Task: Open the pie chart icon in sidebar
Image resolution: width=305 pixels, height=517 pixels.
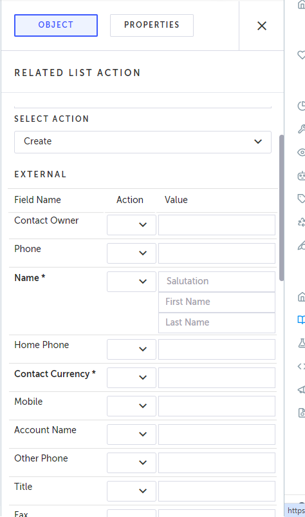Action: (301, 106)
